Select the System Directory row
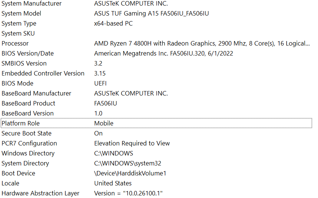Image resolution: width=318 pixels, height=198 pixels. (25, 164)
